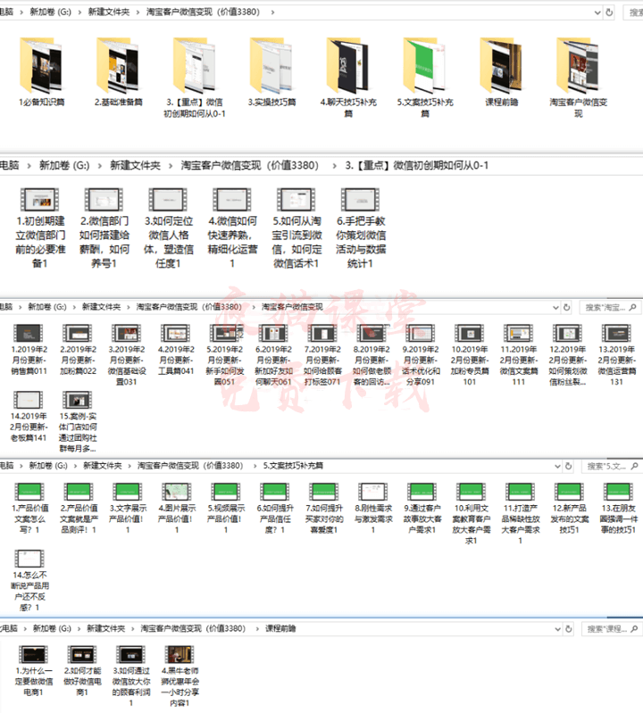Select video 3.文字展示产品价值！1
The image size is (643, 713).
(128, 509)
